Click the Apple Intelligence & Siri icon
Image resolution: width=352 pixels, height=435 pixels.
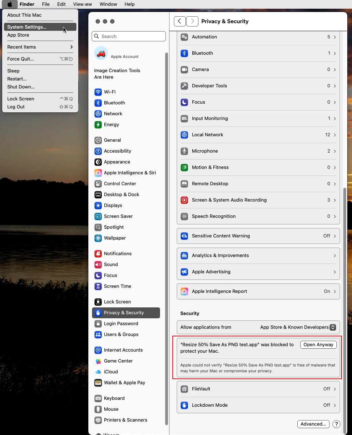[x=98, y=173]
